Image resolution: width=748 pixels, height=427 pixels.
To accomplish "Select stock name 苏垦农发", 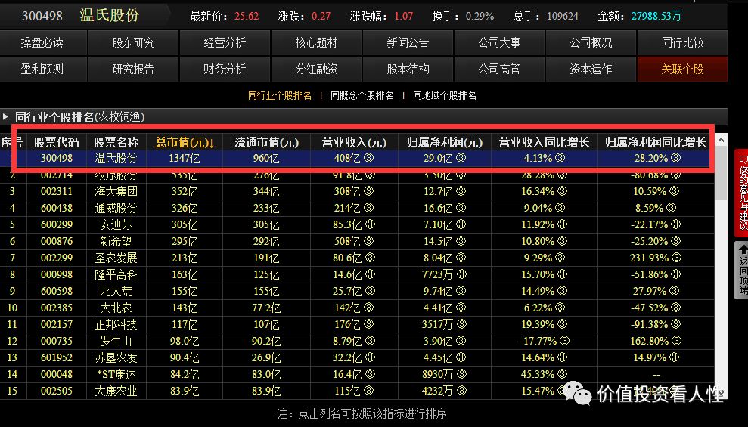I will tap(116, 358).
